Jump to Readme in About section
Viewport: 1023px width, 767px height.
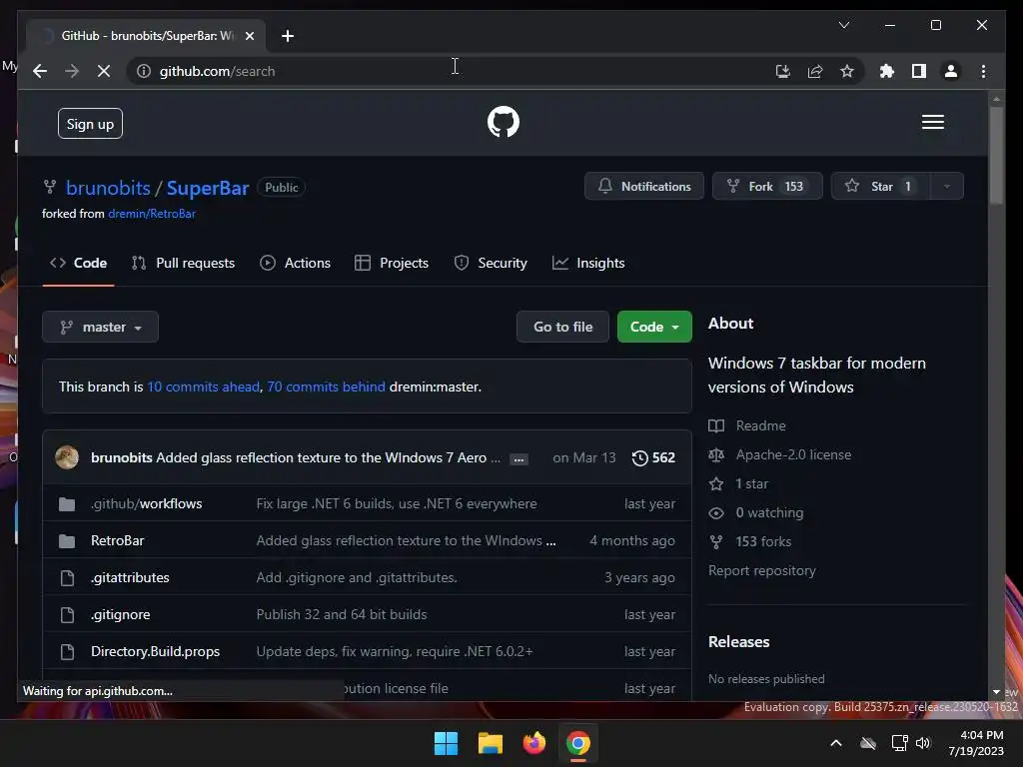[x=748, y=425]
